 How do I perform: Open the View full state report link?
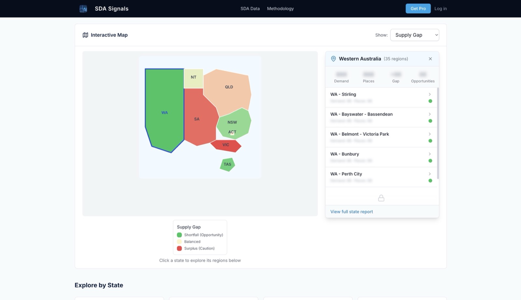tap(351, 212)
